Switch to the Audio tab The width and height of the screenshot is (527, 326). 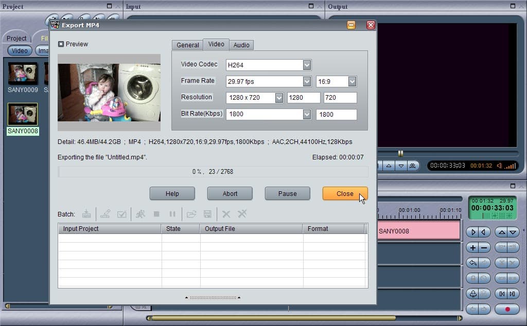coord(241,45)
